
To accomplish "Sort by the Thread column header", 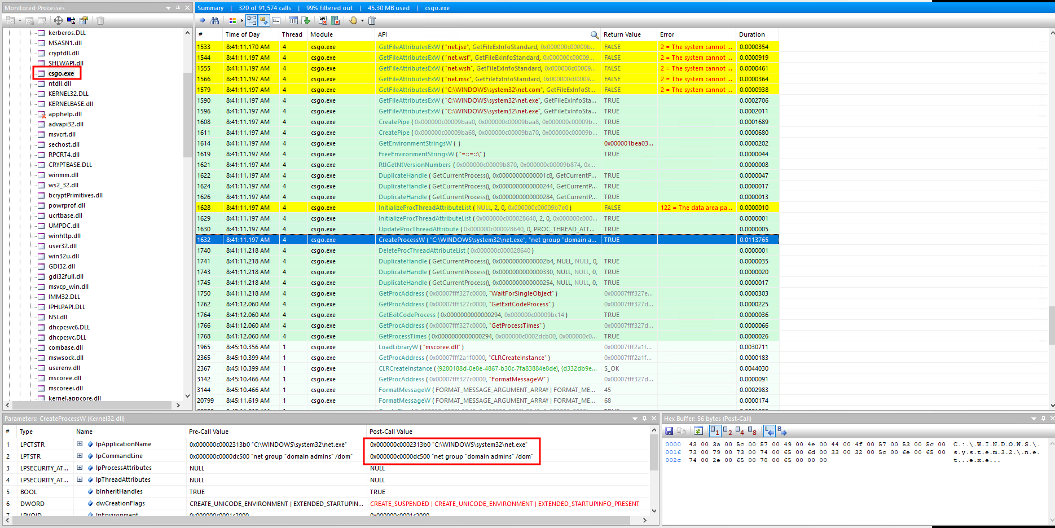I will click(x=292, y=34).
